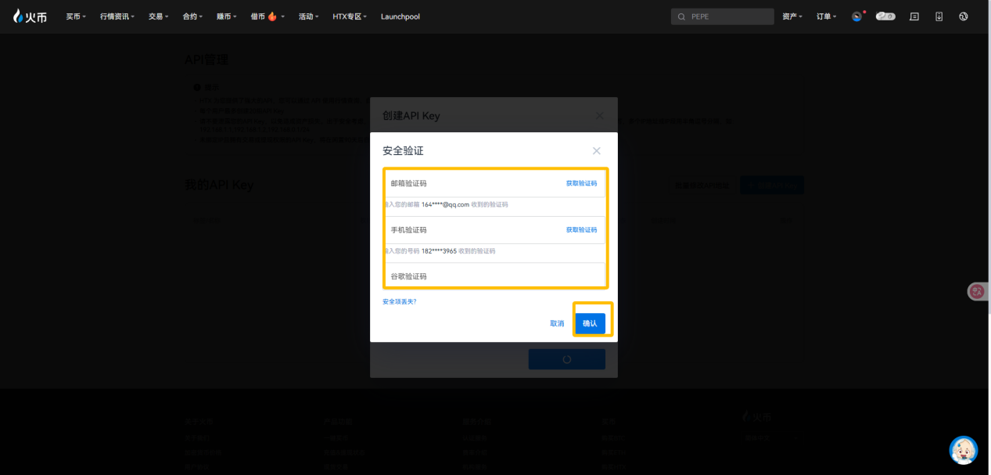The width and height of the screenshot is (991, 475).
Task: Close the 安全验证 dialog
Action: (x=597, y=151)
